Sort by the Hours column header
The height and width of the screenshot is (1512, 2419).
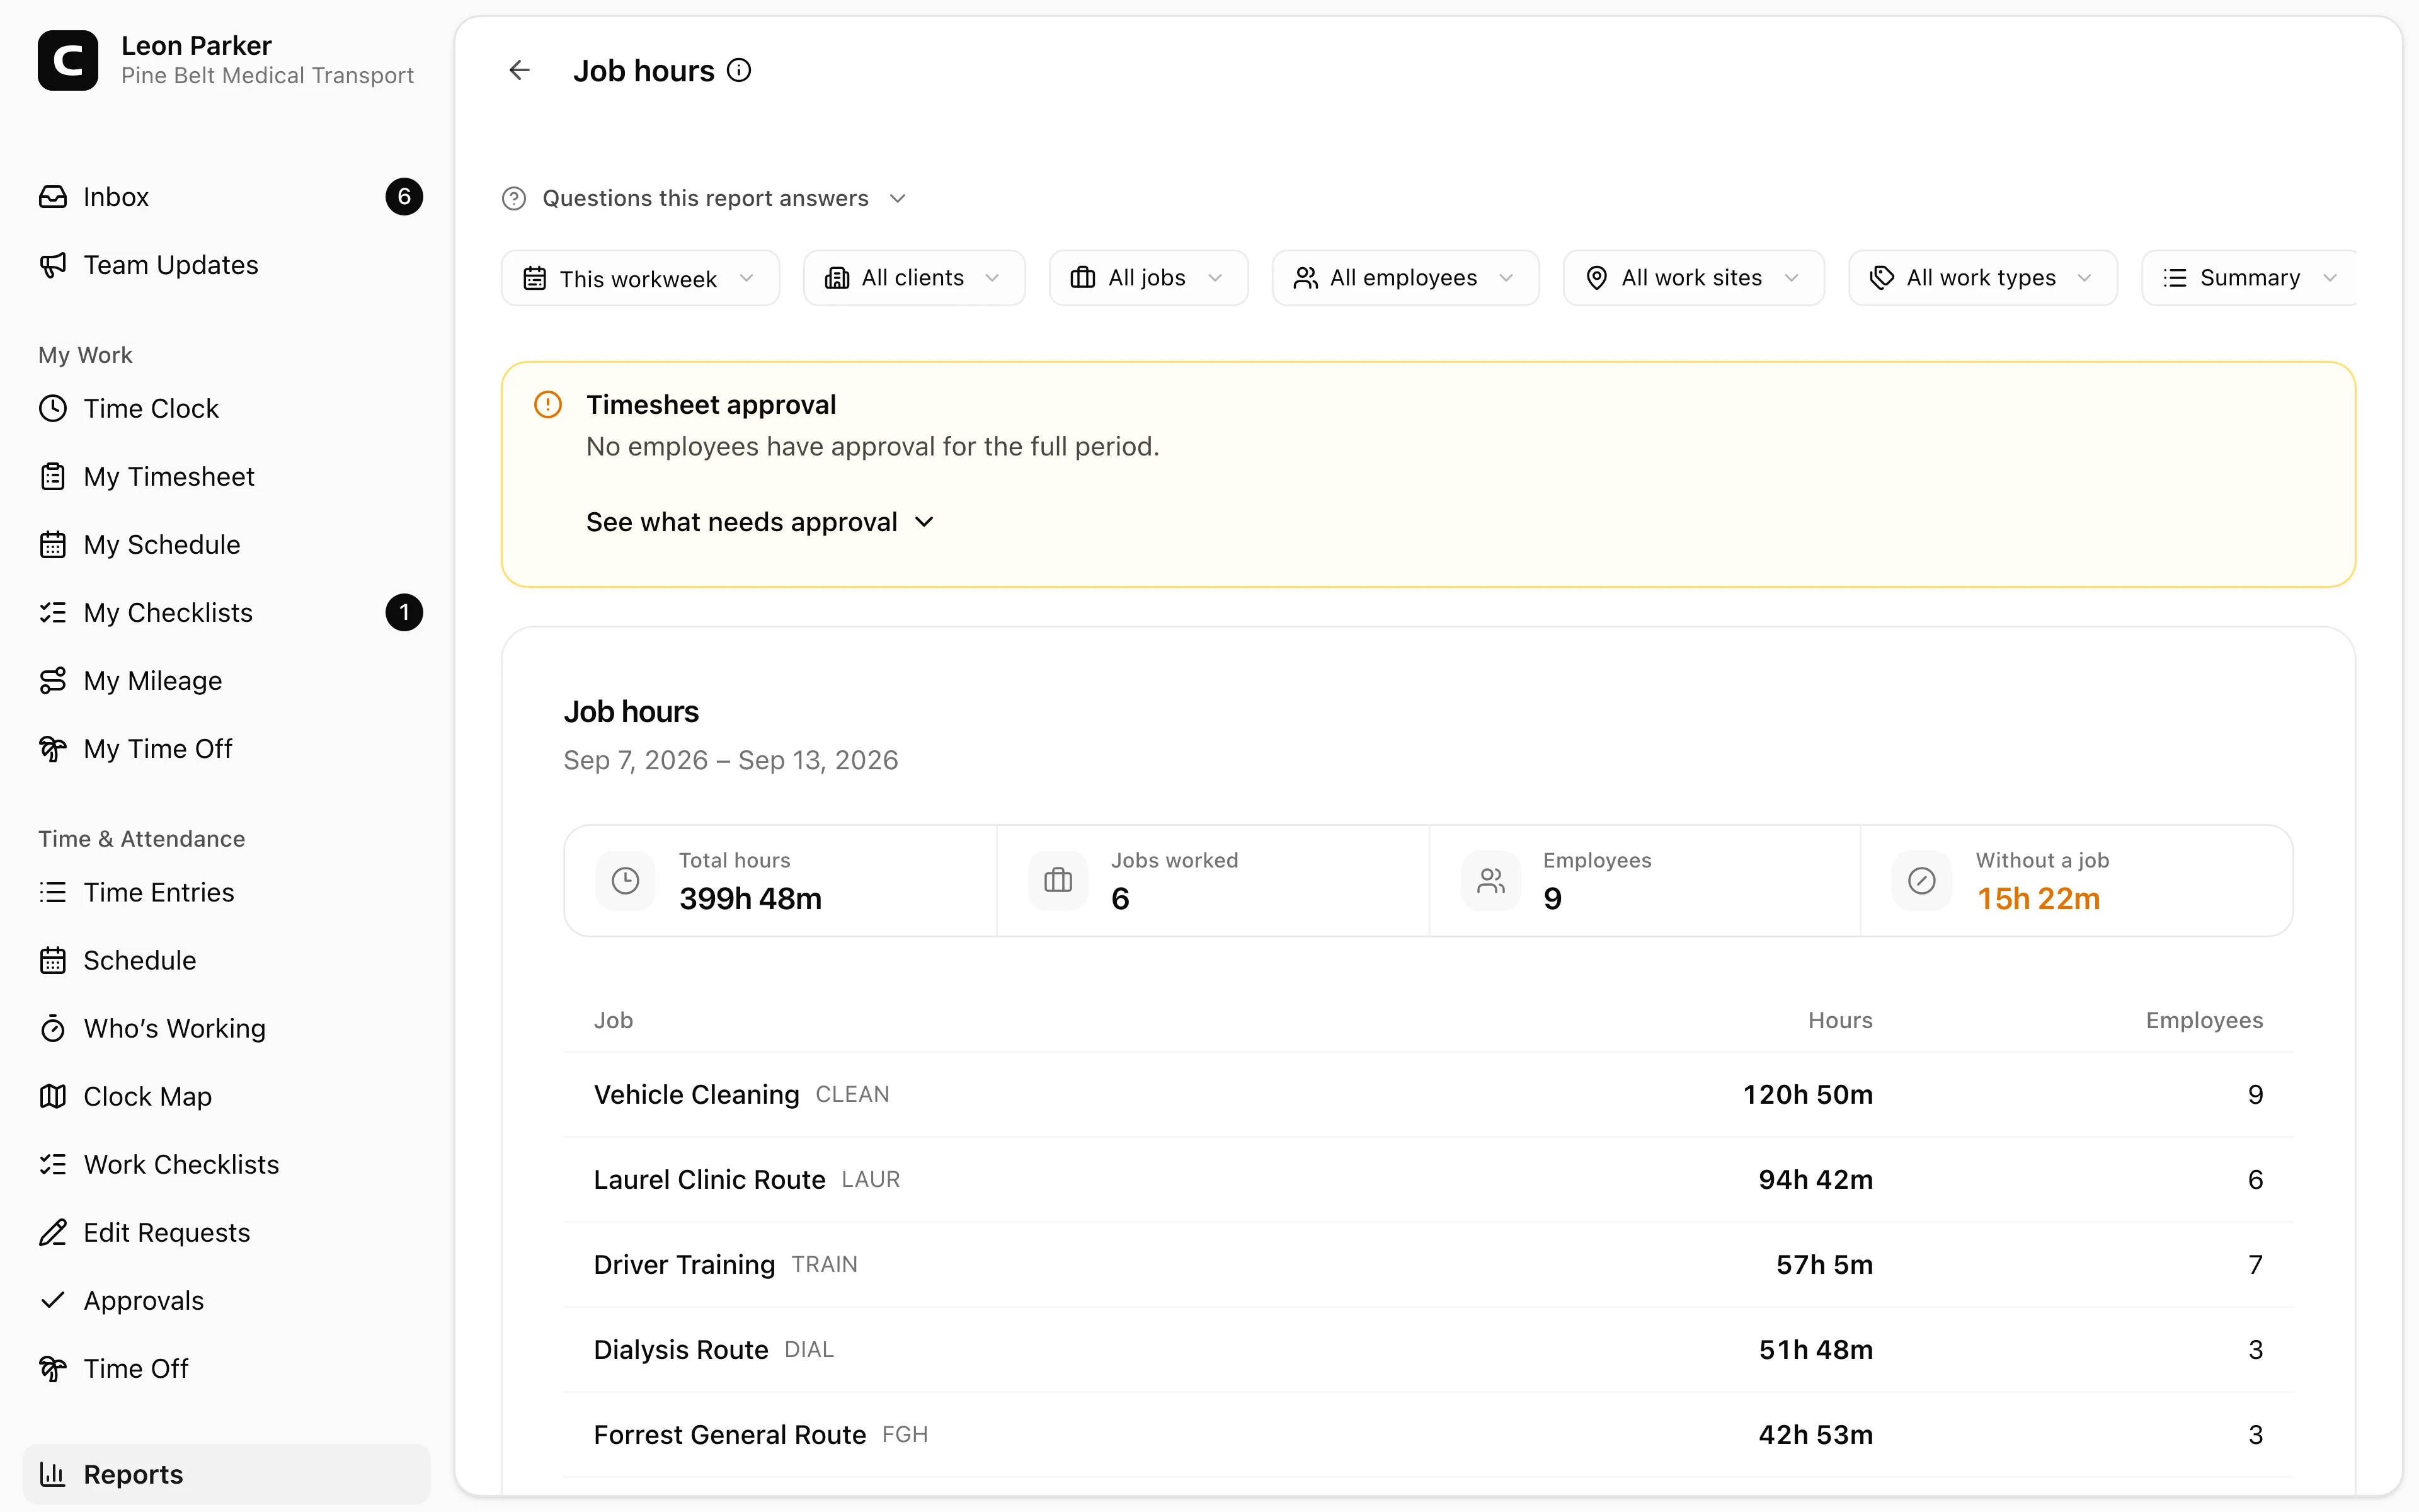tap(1840, 1020)
